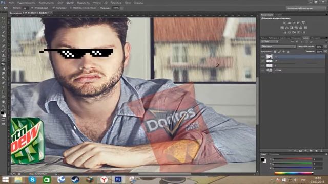Select the Clone Stamp tool

[3, 55]
